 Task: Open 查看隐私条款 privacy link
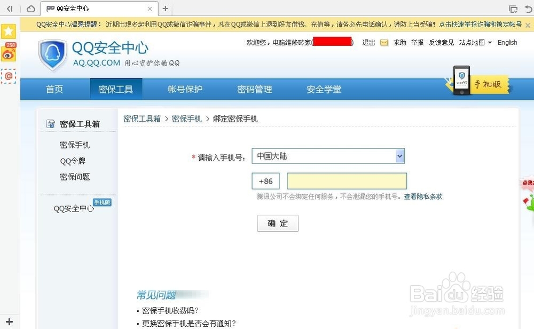click(423, 197)
